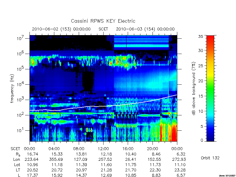Click the 'Lon' row label
This screenshot has width=236, height=177.
tap(17, 159)
